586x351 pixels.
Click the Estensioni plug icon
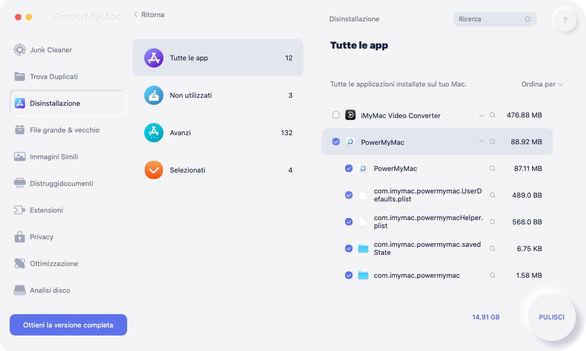coord(19,210)
